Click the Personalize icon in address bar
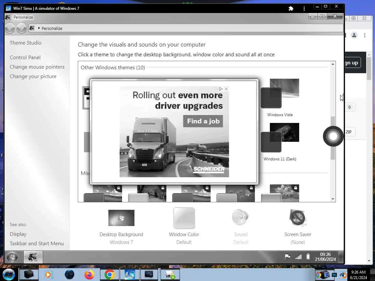Screen dimensions: 375x281 pos(32,28)
